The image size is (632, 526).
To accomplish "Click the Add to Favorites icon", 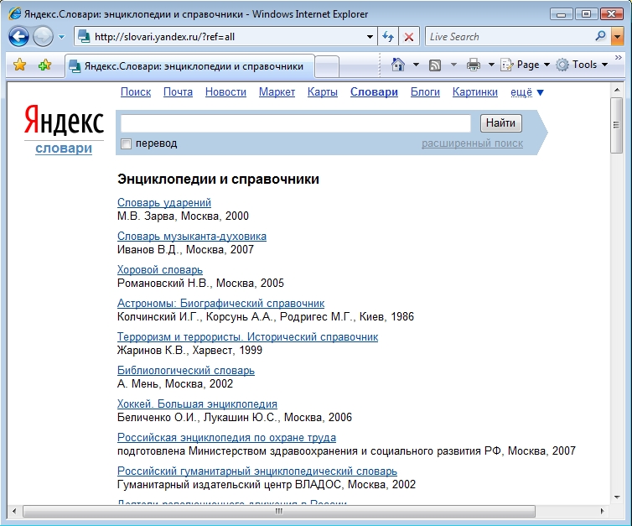I will point(44,65).
